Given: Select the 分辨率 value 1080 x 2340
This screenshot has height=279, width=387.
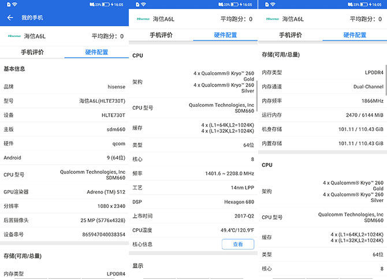Looking at the screenshot, I should pos(111,206).
